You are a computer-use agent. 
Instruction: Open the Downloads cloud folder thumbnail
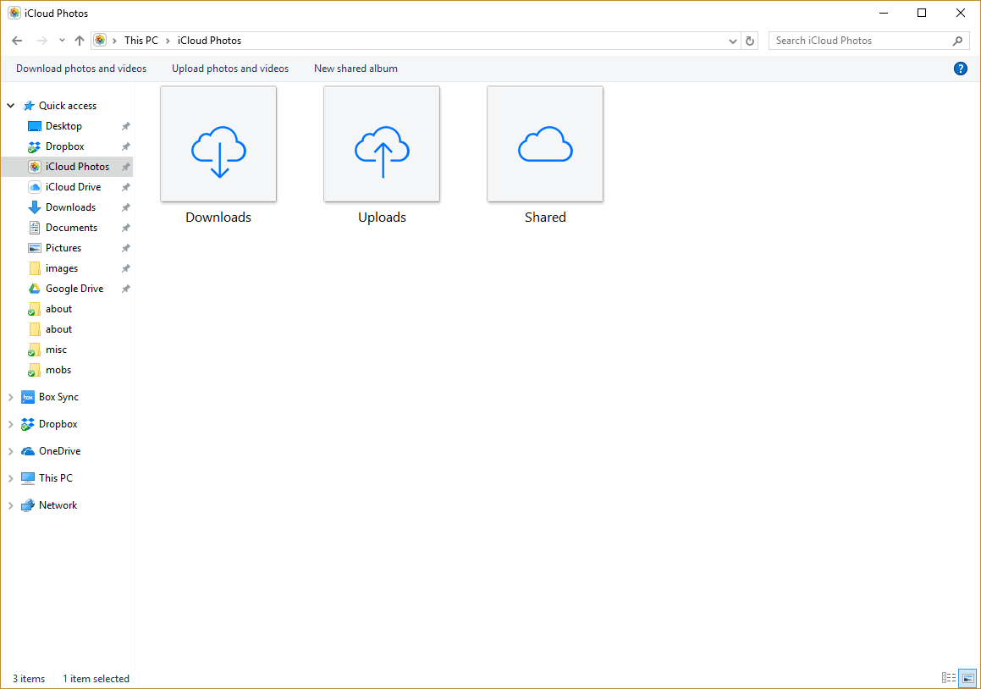coord(218,145)
